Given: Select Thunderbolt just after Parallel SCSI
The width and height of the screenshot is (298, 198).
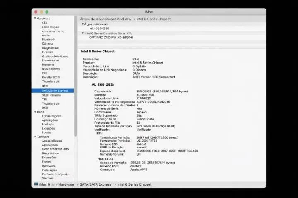Looking at the screenshot, I should [x=50, y=82].
